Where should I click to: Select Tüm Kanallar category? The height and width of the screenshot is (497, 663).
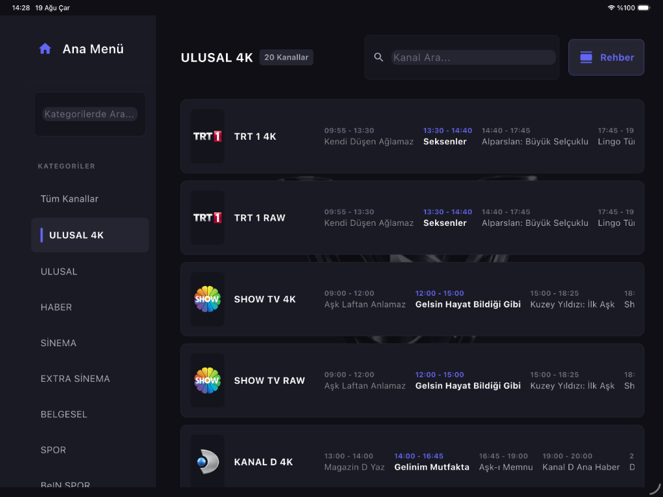tap(69, 199)
